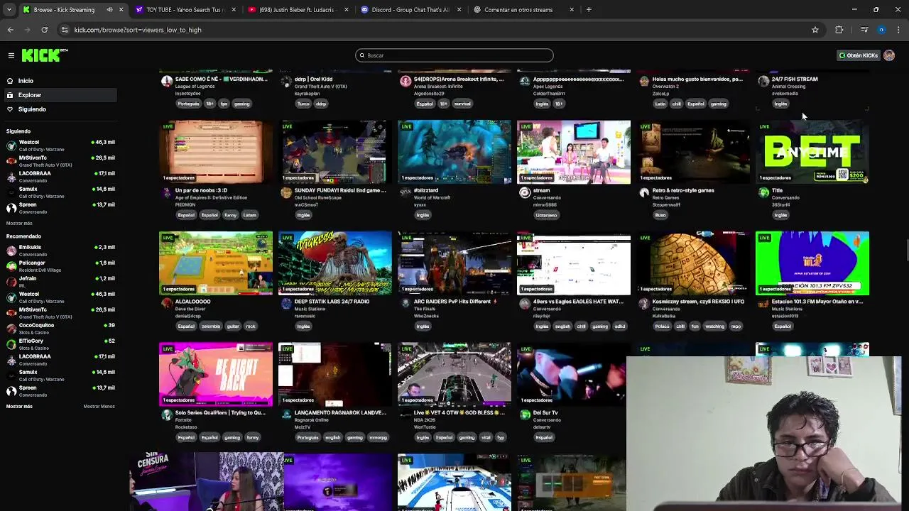The width and height of the screenshot is (909, 511).
Task: Open the NBA 2K26 Live VET 4 OTW thumbnail
Action: 454,375
